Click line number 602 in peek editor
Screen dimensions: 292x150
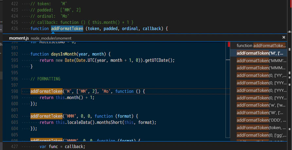pos(14,116)
